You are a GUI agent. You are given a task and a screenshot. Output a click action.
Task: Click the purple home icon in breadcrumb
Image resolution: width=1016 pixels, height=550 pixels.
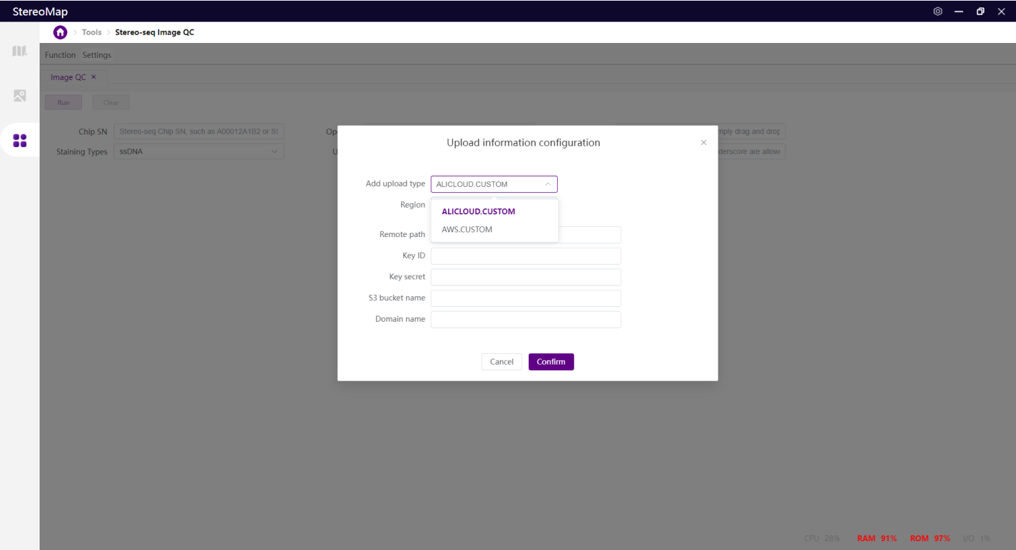pos(60,32)
